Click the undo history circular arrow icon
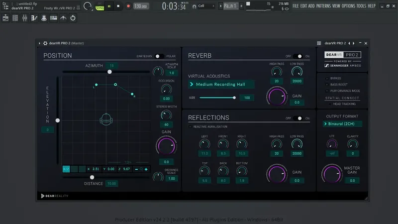Screen dimensions: 398x224 [x=73, y=18]
